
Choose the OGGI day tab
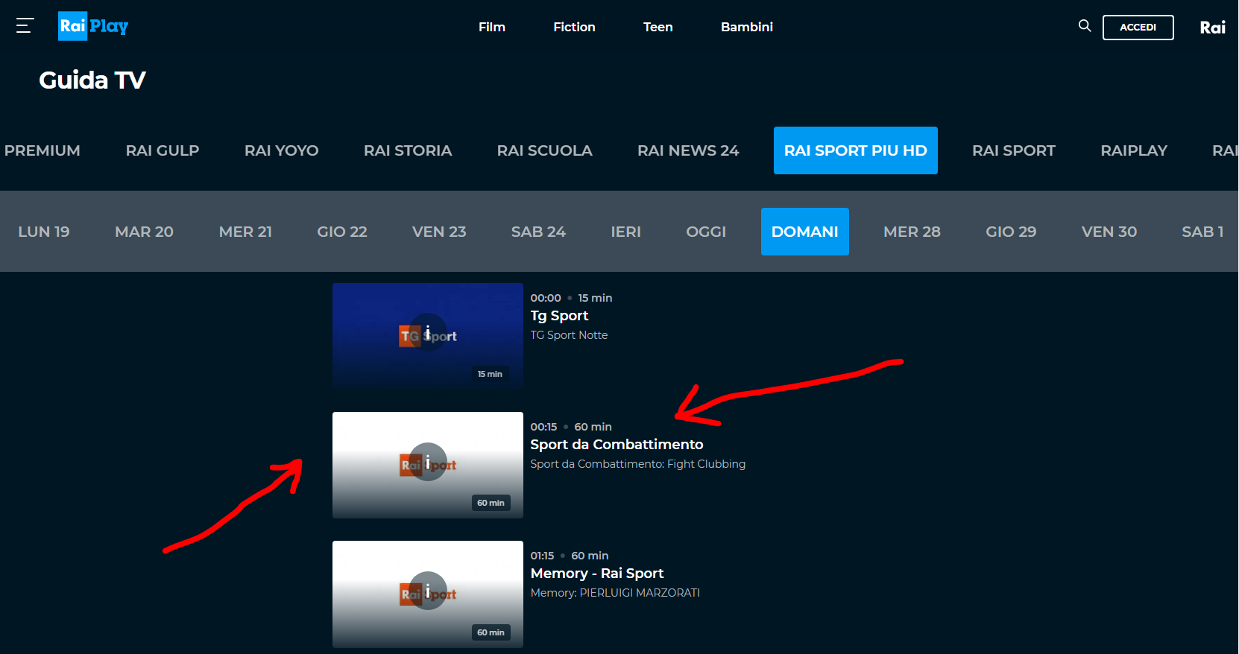pyautogui.click(x=705, y=232)
